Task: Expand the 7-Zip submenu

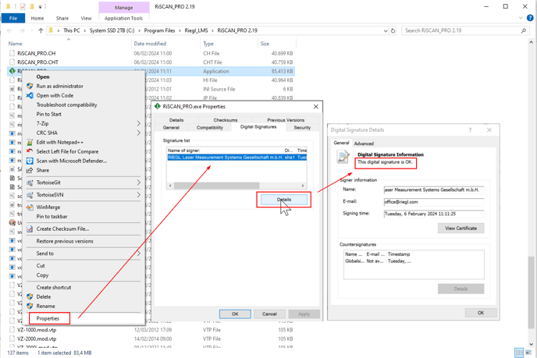Action: click(x=139, y=123)
